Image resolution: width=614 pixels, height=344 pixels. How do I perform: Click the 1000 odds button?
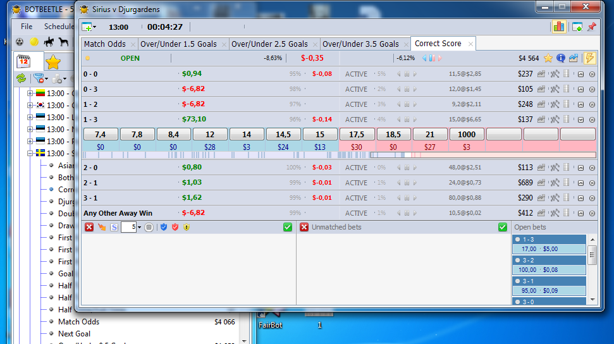[x=467, y=135]
